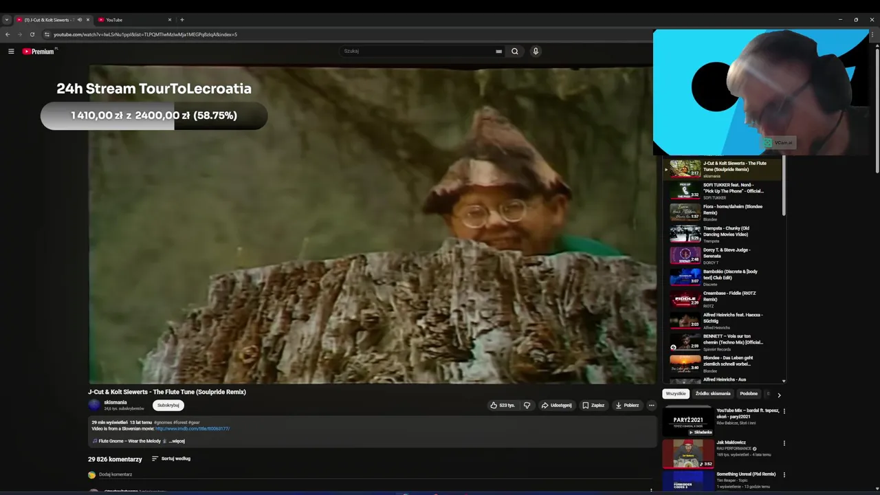The height and width of the screenshot is (495, 880).
Task: Open site info icon in address bar
Action: click(47, 34)
